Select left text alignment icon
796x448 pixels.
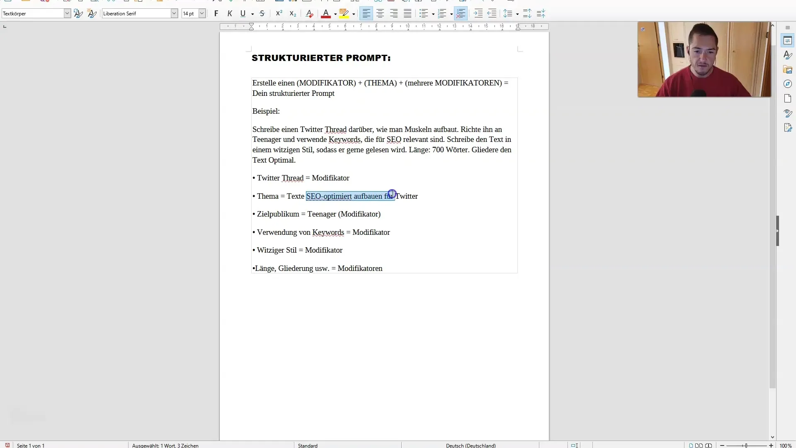click(x=367, y=13)
